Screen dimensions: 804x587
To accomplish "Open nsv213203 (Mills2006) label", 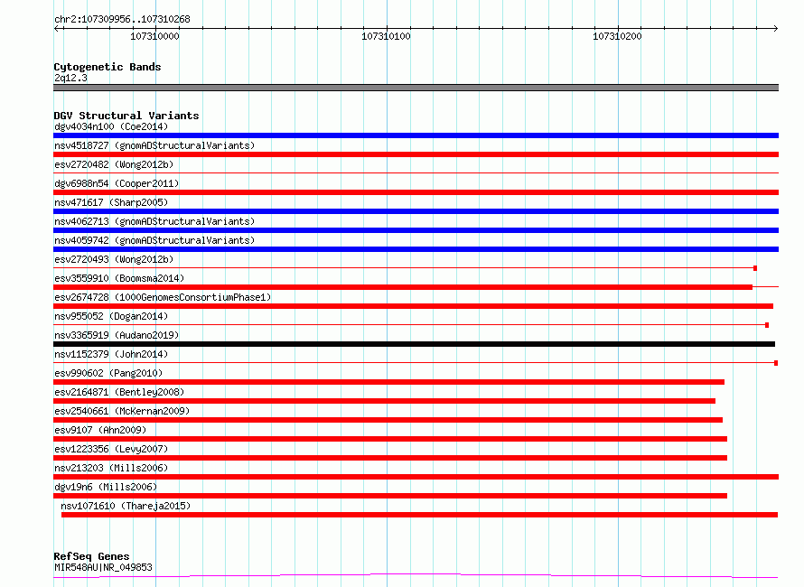I will coord(111,468).
